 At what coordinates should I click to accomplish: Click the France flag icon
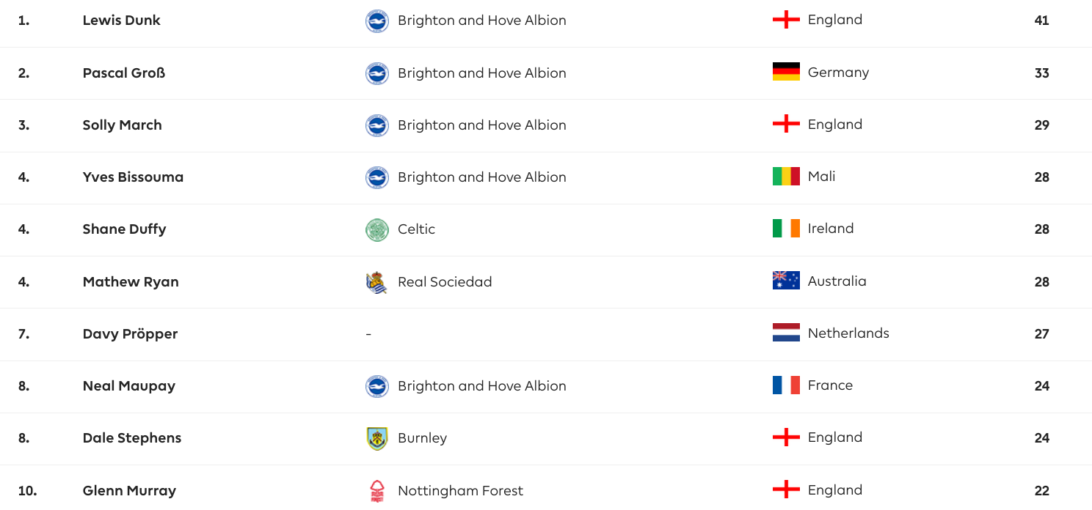tap(786, 385)
